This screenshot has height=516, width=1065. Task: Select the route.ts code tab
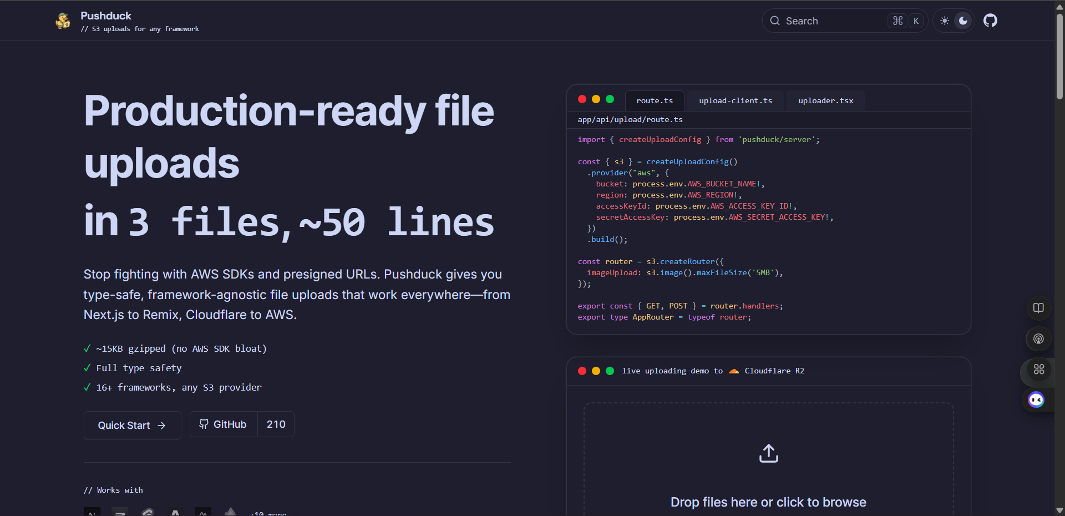point(655,100)
